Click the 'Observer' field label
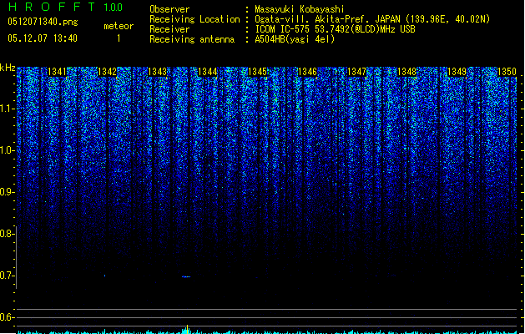 tap(169, 9)
